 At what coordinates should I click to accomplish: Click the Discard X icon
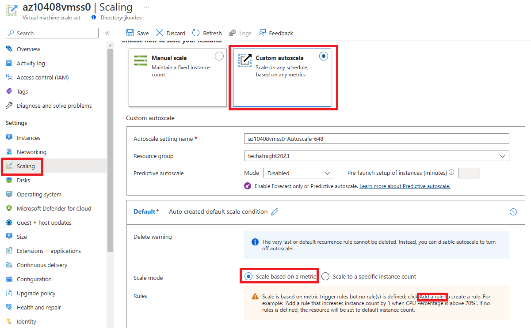(x=160, y=33)
